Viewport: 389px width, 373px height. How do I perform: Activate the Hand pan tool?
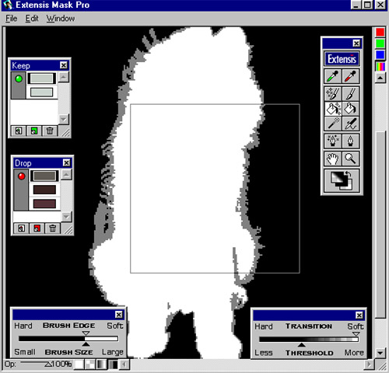pos(332,159)
